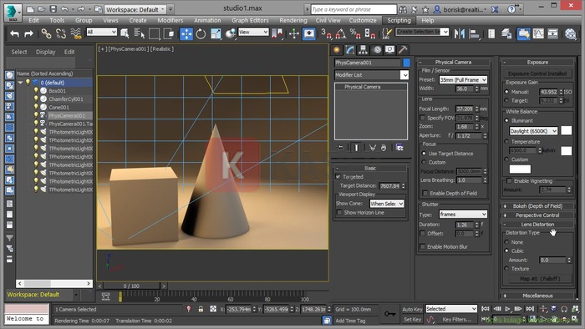Select Temperature white balance radio
This screenshot has height=329, width=585.
[x=506, y=141]
